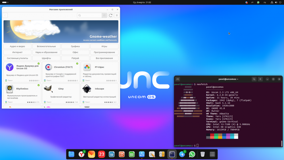284x160 pixels.
Task: Show Все приложения
Action: (104, 58)
